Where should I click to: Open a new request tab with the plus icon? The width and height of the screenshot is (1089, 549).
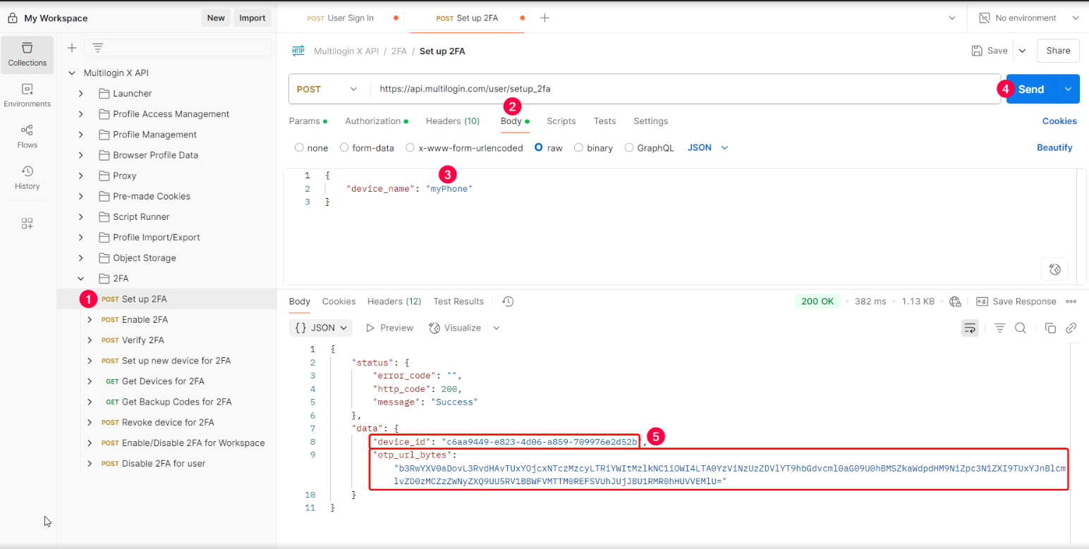544,17
